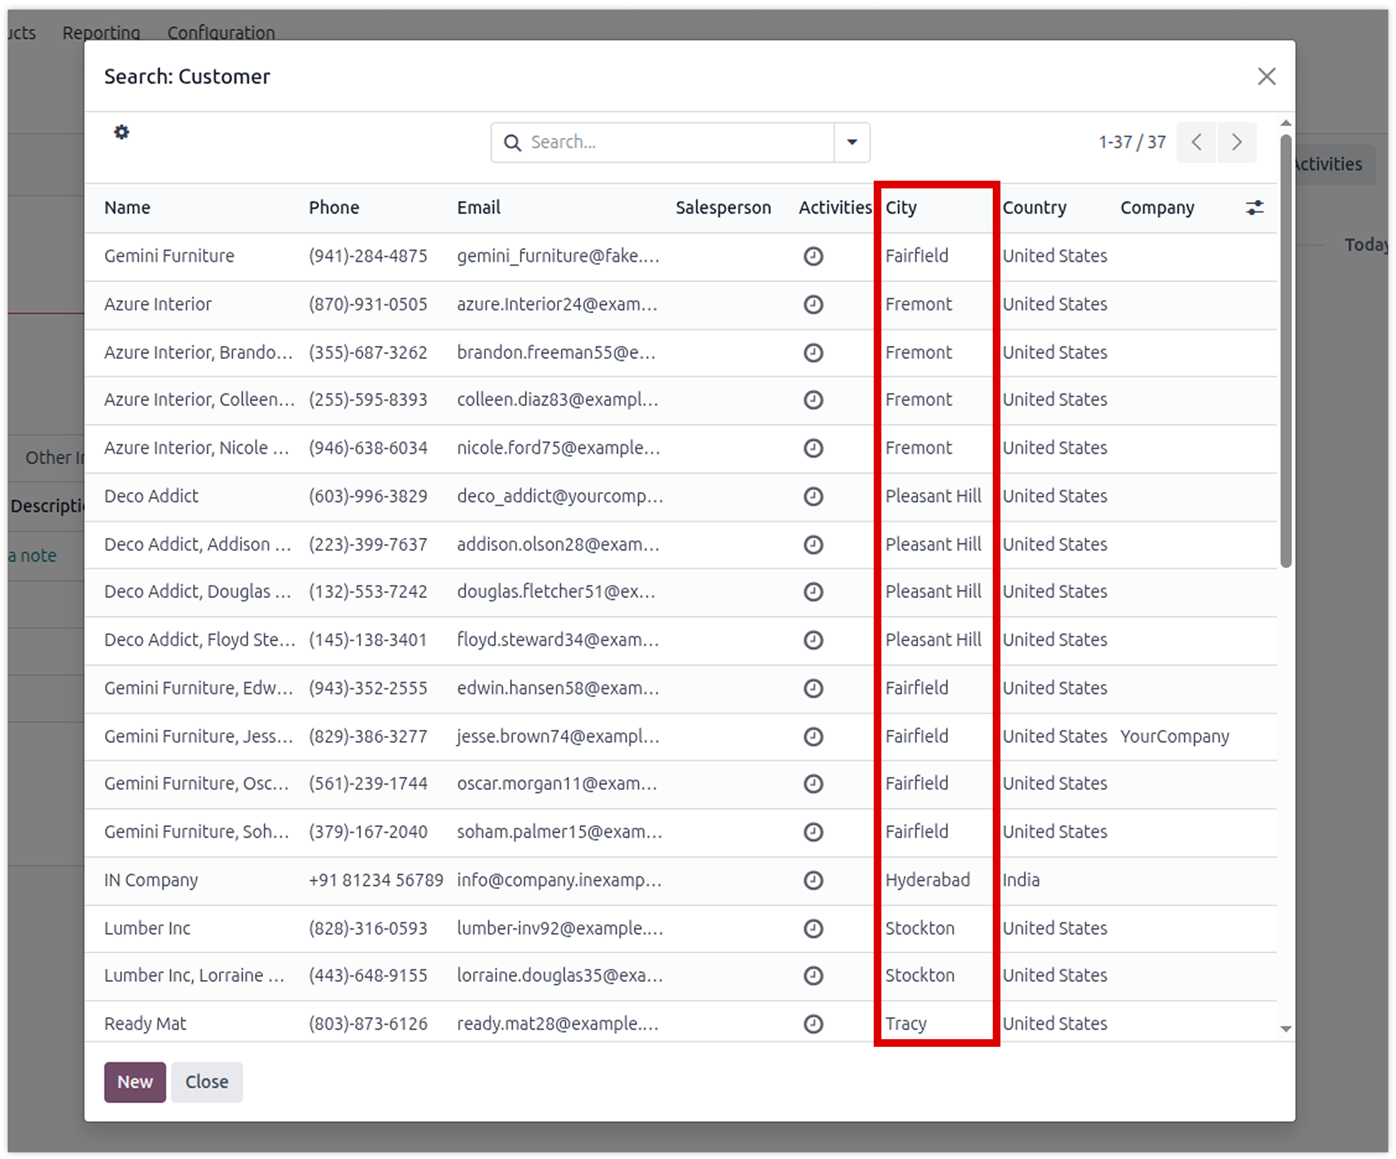The height and width of the screenshot is (1159, 1396).
Task: Click activity clock for addison.olson28 row
Action: point(813,544)
